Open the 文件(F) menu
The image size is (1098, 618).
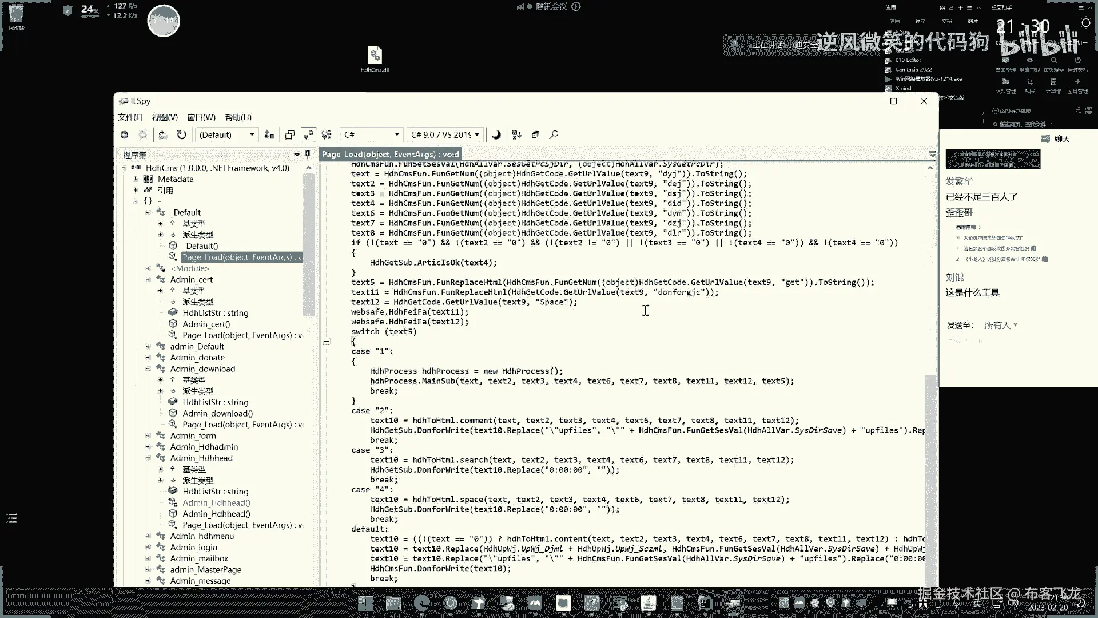click(130, 117)
